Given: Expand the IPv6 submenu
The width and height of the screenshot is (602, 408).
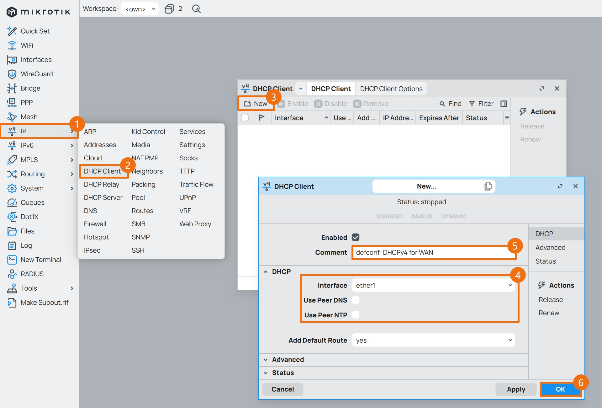Looking at the screenshot, I should pyautogui.click(x=72, y=146).
